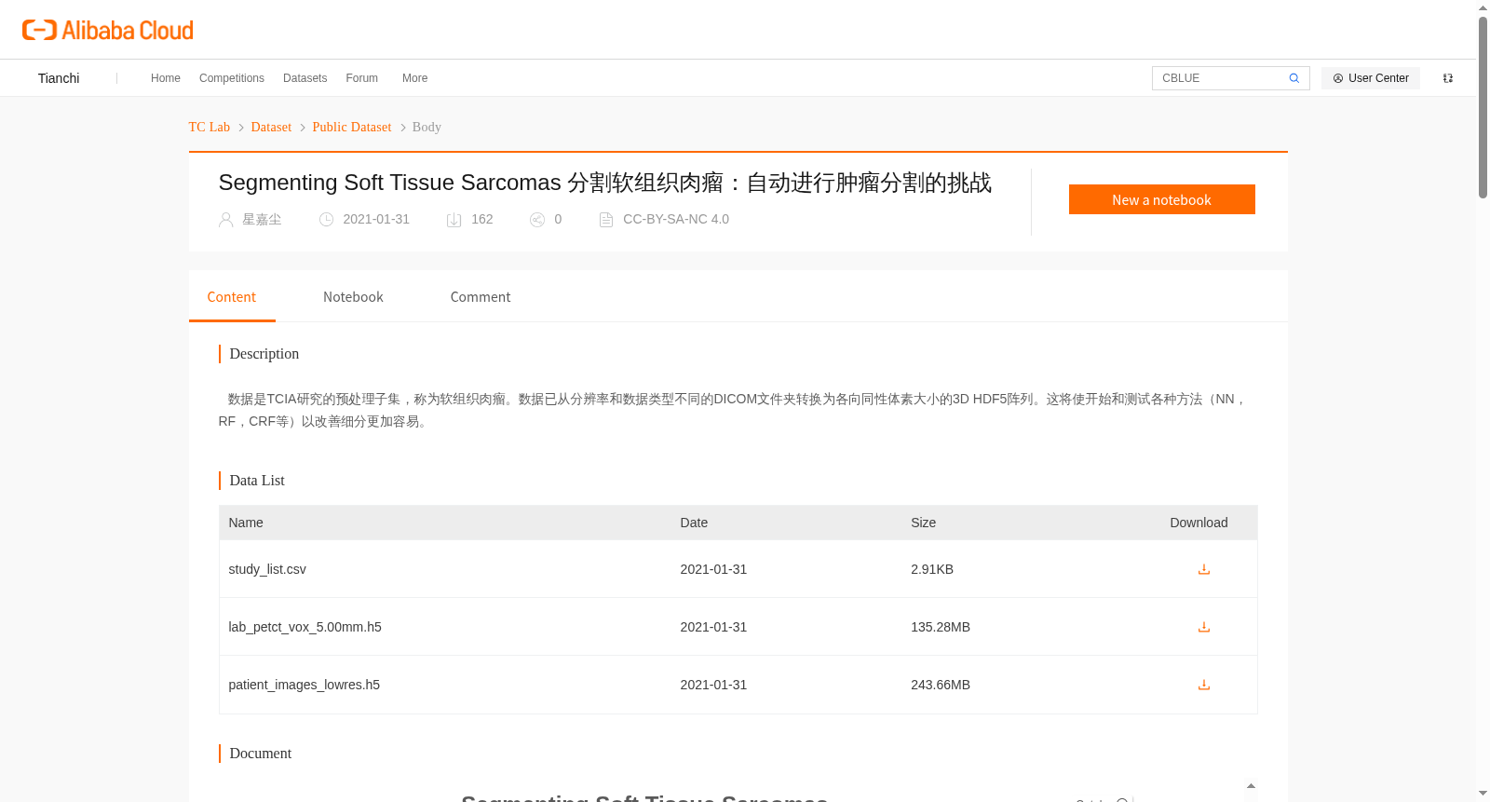Click the document panel scroll-up arrow
Viewport: 1490px width, 802px height.
click(x=1251, y=786)
